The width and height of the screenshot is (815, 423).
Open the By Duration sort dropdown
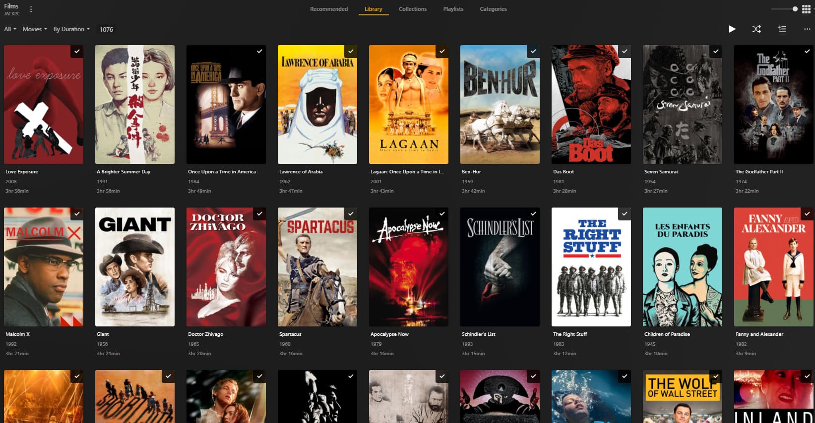[x=71, y=29]
